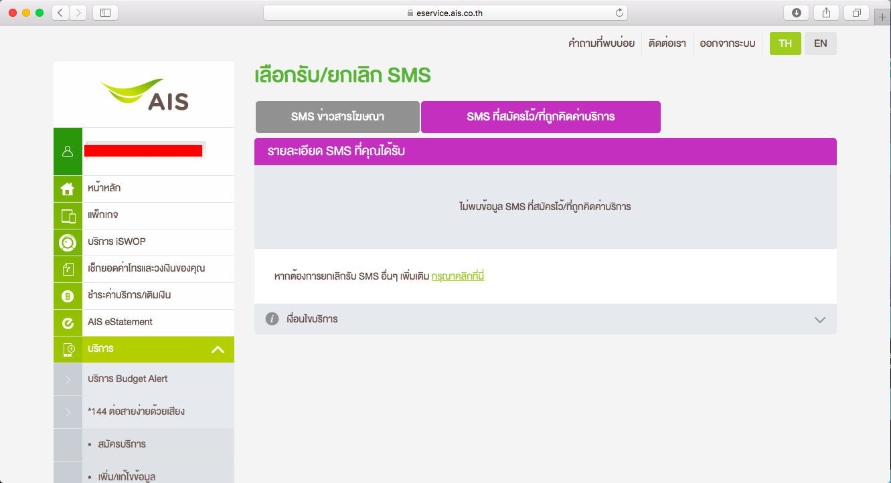Click the payment coin icon beside ชำระค่าบริการ
The width and height of the screenshot is (891, 483).
68,296
